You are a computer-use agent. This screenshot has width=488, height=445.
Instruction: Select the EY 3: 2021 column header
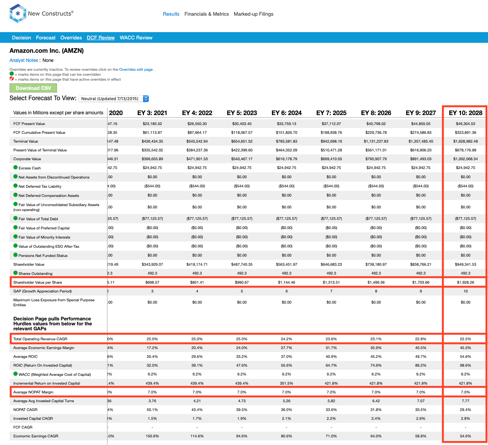(152, 113)
